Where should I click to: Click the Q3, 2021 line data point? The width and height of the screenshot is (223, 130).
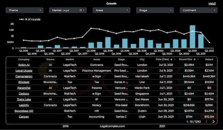pyautogui.click(x=209, y=42)
